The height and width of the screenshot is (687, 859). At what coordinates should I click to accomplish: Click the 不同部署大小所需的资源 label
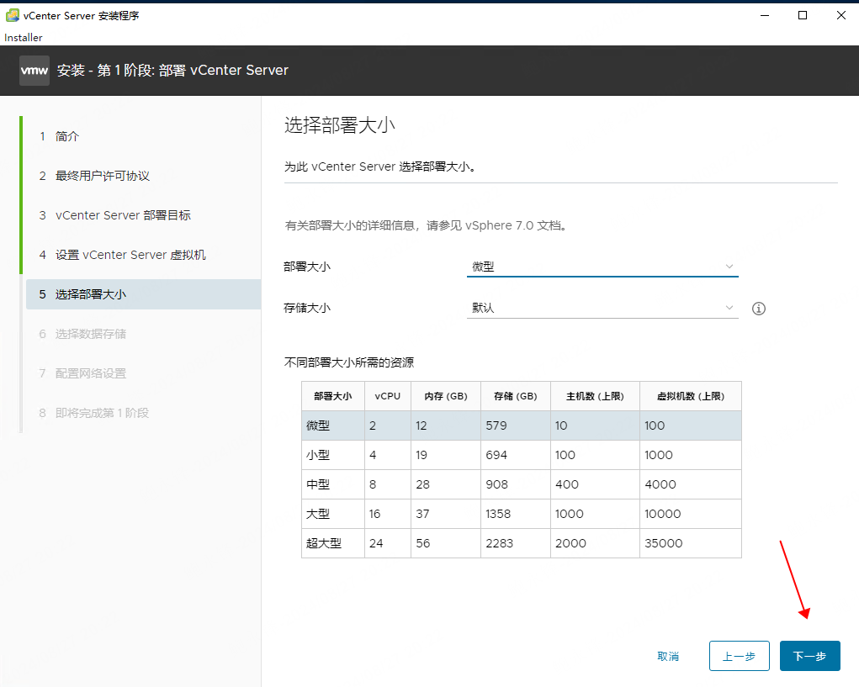click(x=349, y=362)
